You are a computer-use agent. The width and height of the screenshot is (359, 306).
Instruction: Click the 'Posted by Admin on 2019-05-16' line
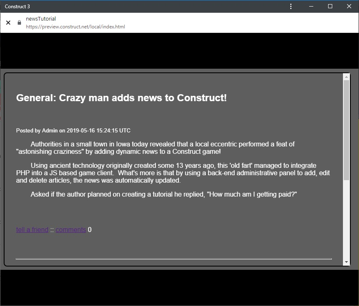[x=73, y=131]
